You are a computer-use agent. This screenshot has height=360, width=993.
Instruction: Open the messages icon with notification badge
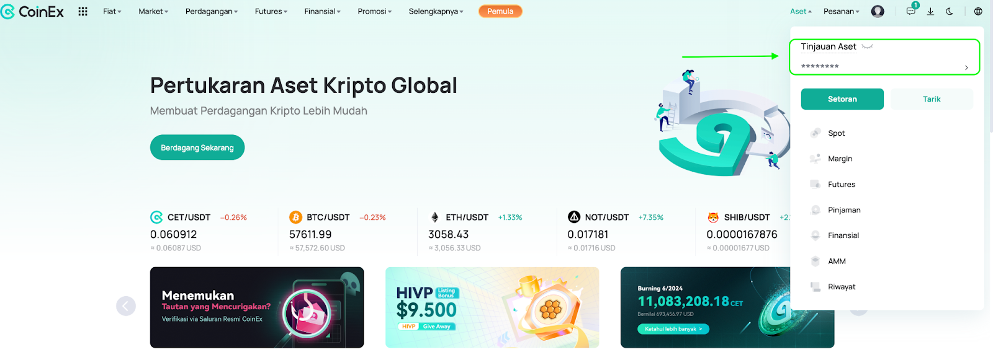911,10
